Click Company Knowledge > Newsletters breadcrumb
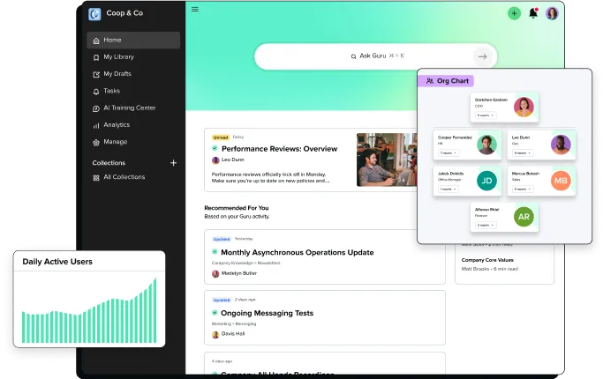This screenshot has height=379, width=603. click(x=246, y=263)
